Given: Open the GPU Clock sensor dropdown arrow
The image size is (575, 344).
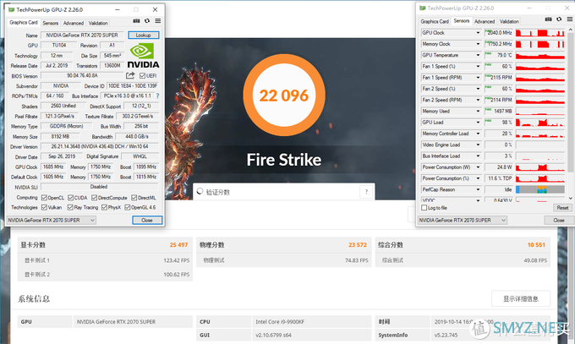Looking at the screenshot, I should 478,33.
